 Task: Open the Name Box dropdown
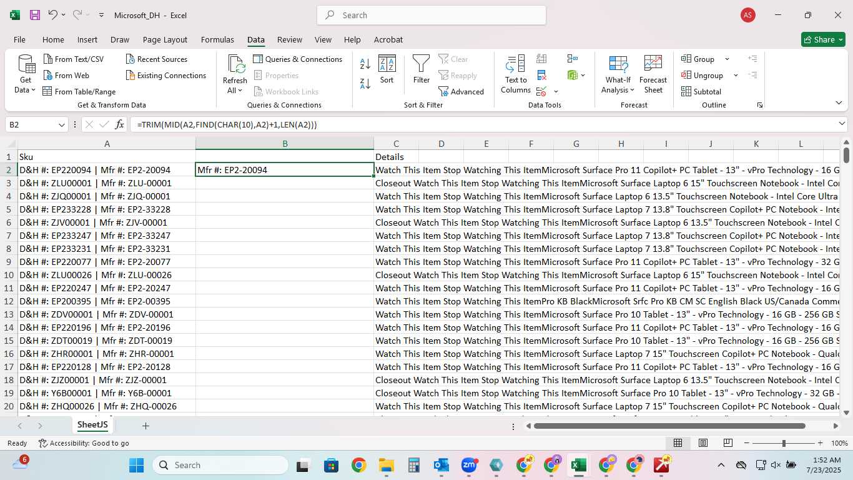click(x=62, y=125)
